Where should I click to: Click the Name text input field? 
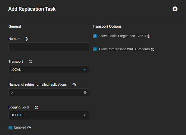coord(48,47)
